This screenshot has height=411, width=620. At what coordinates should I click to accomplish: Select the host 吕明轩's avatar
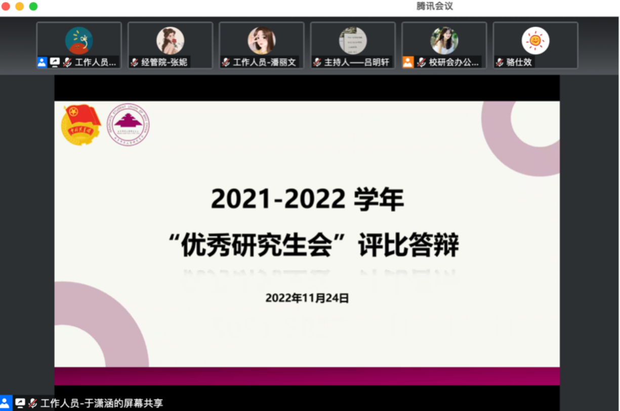(353, 40)
